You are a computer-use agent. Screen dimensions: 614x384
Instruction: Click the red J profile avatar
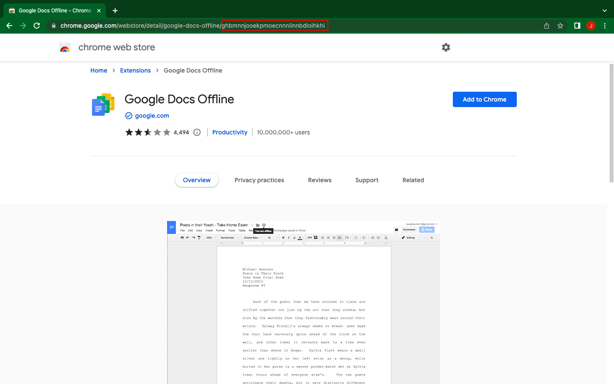pos(591,26)
